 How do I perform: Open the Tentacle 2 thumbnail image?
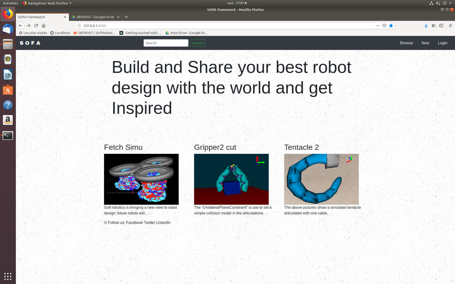(x=321, y=179)
